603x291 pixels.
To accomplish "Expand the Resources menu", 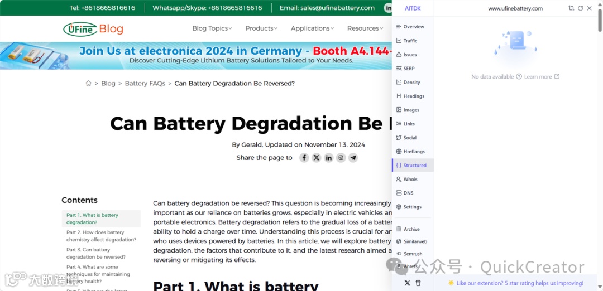I will [365, 28].
